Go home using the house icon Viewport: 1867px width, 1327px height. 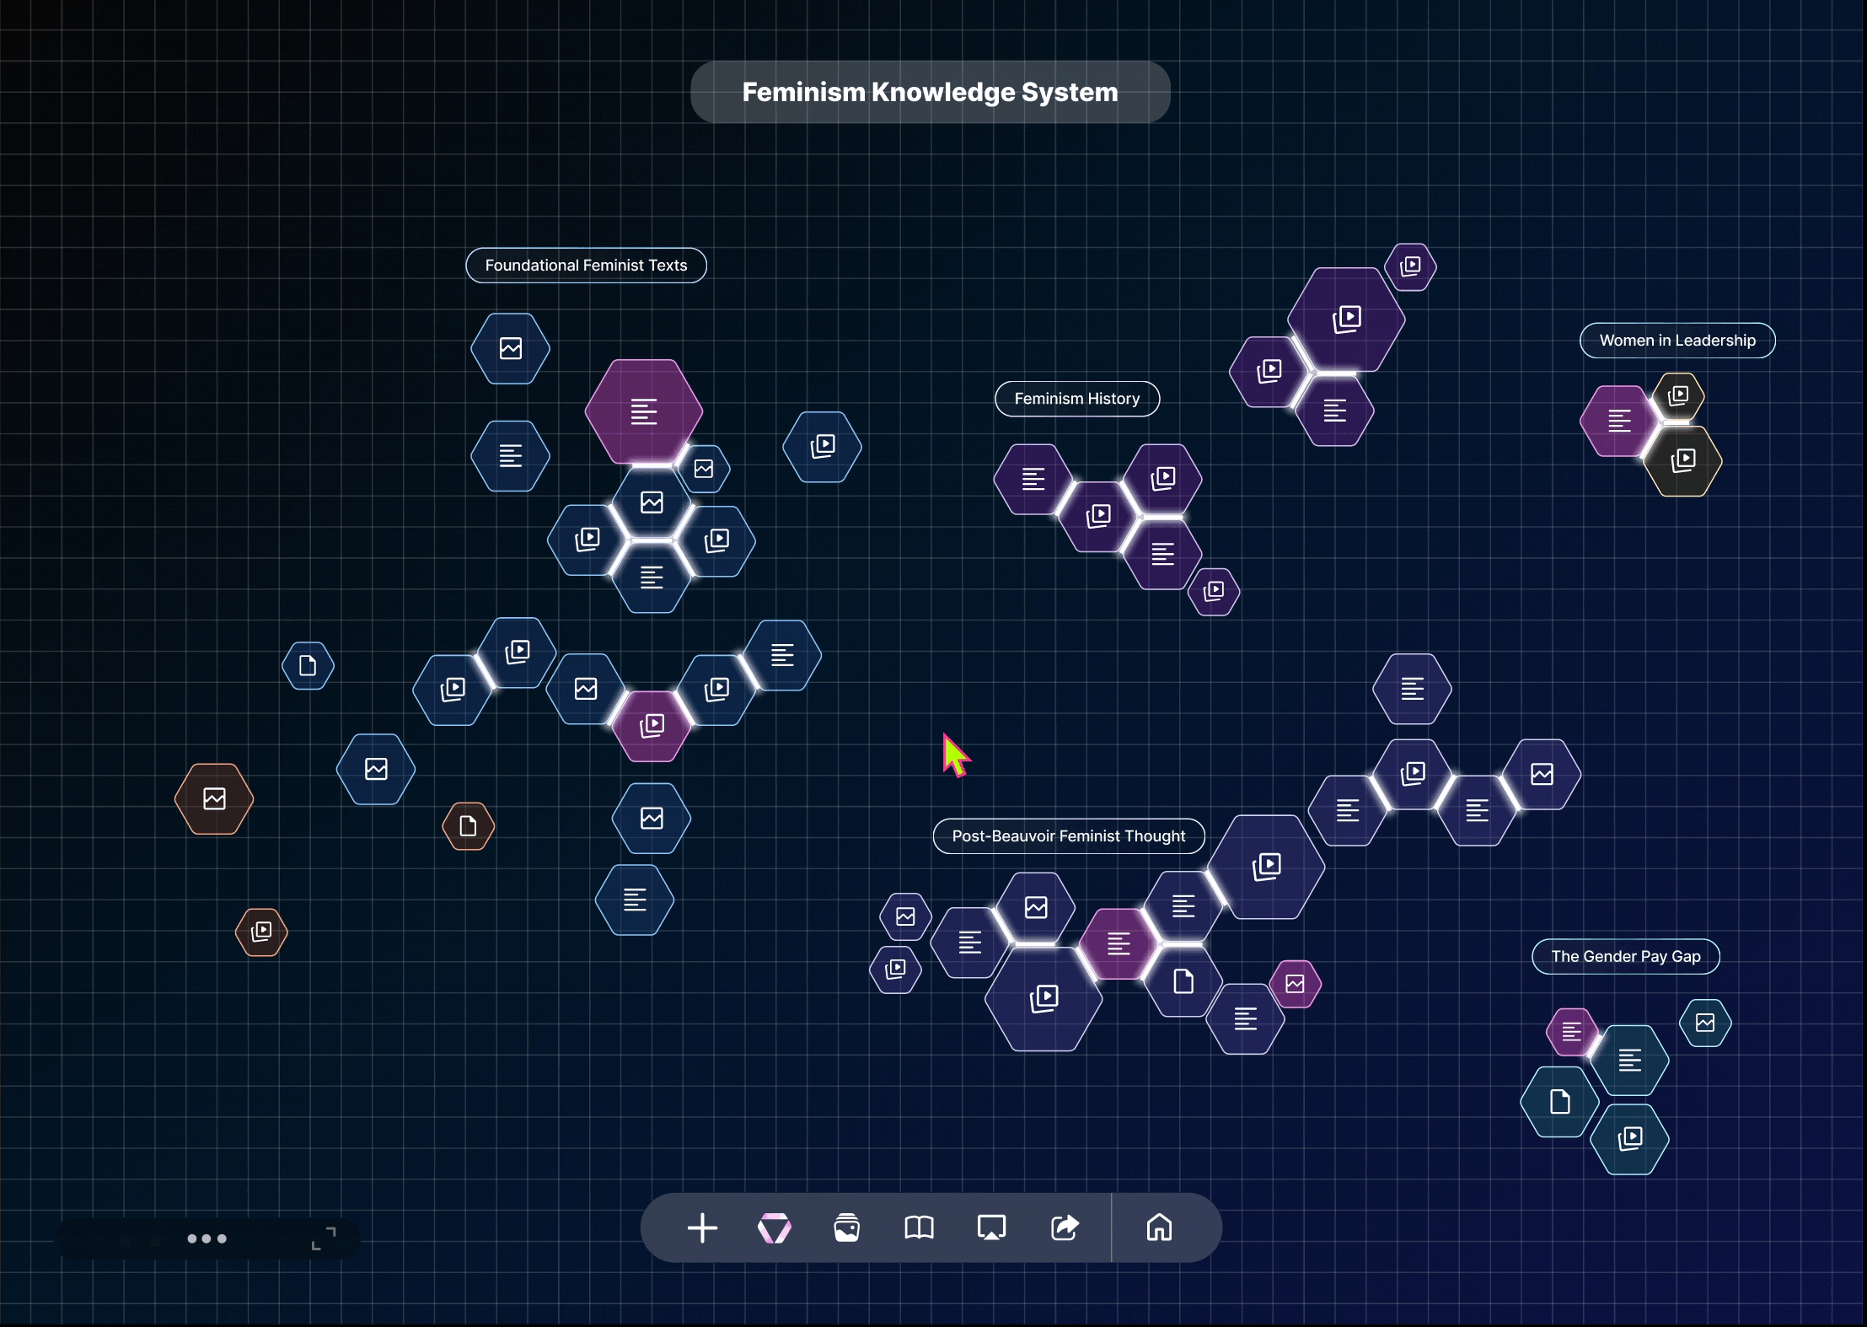(x=1159, y=1228)
